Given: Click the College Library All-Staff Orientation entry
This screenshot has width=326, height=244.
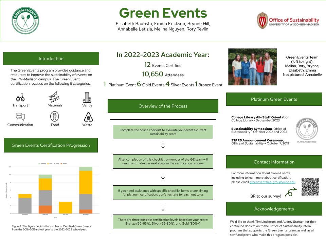Looking at the screenshot, I should pyautogui.click(x=261, y=119).
